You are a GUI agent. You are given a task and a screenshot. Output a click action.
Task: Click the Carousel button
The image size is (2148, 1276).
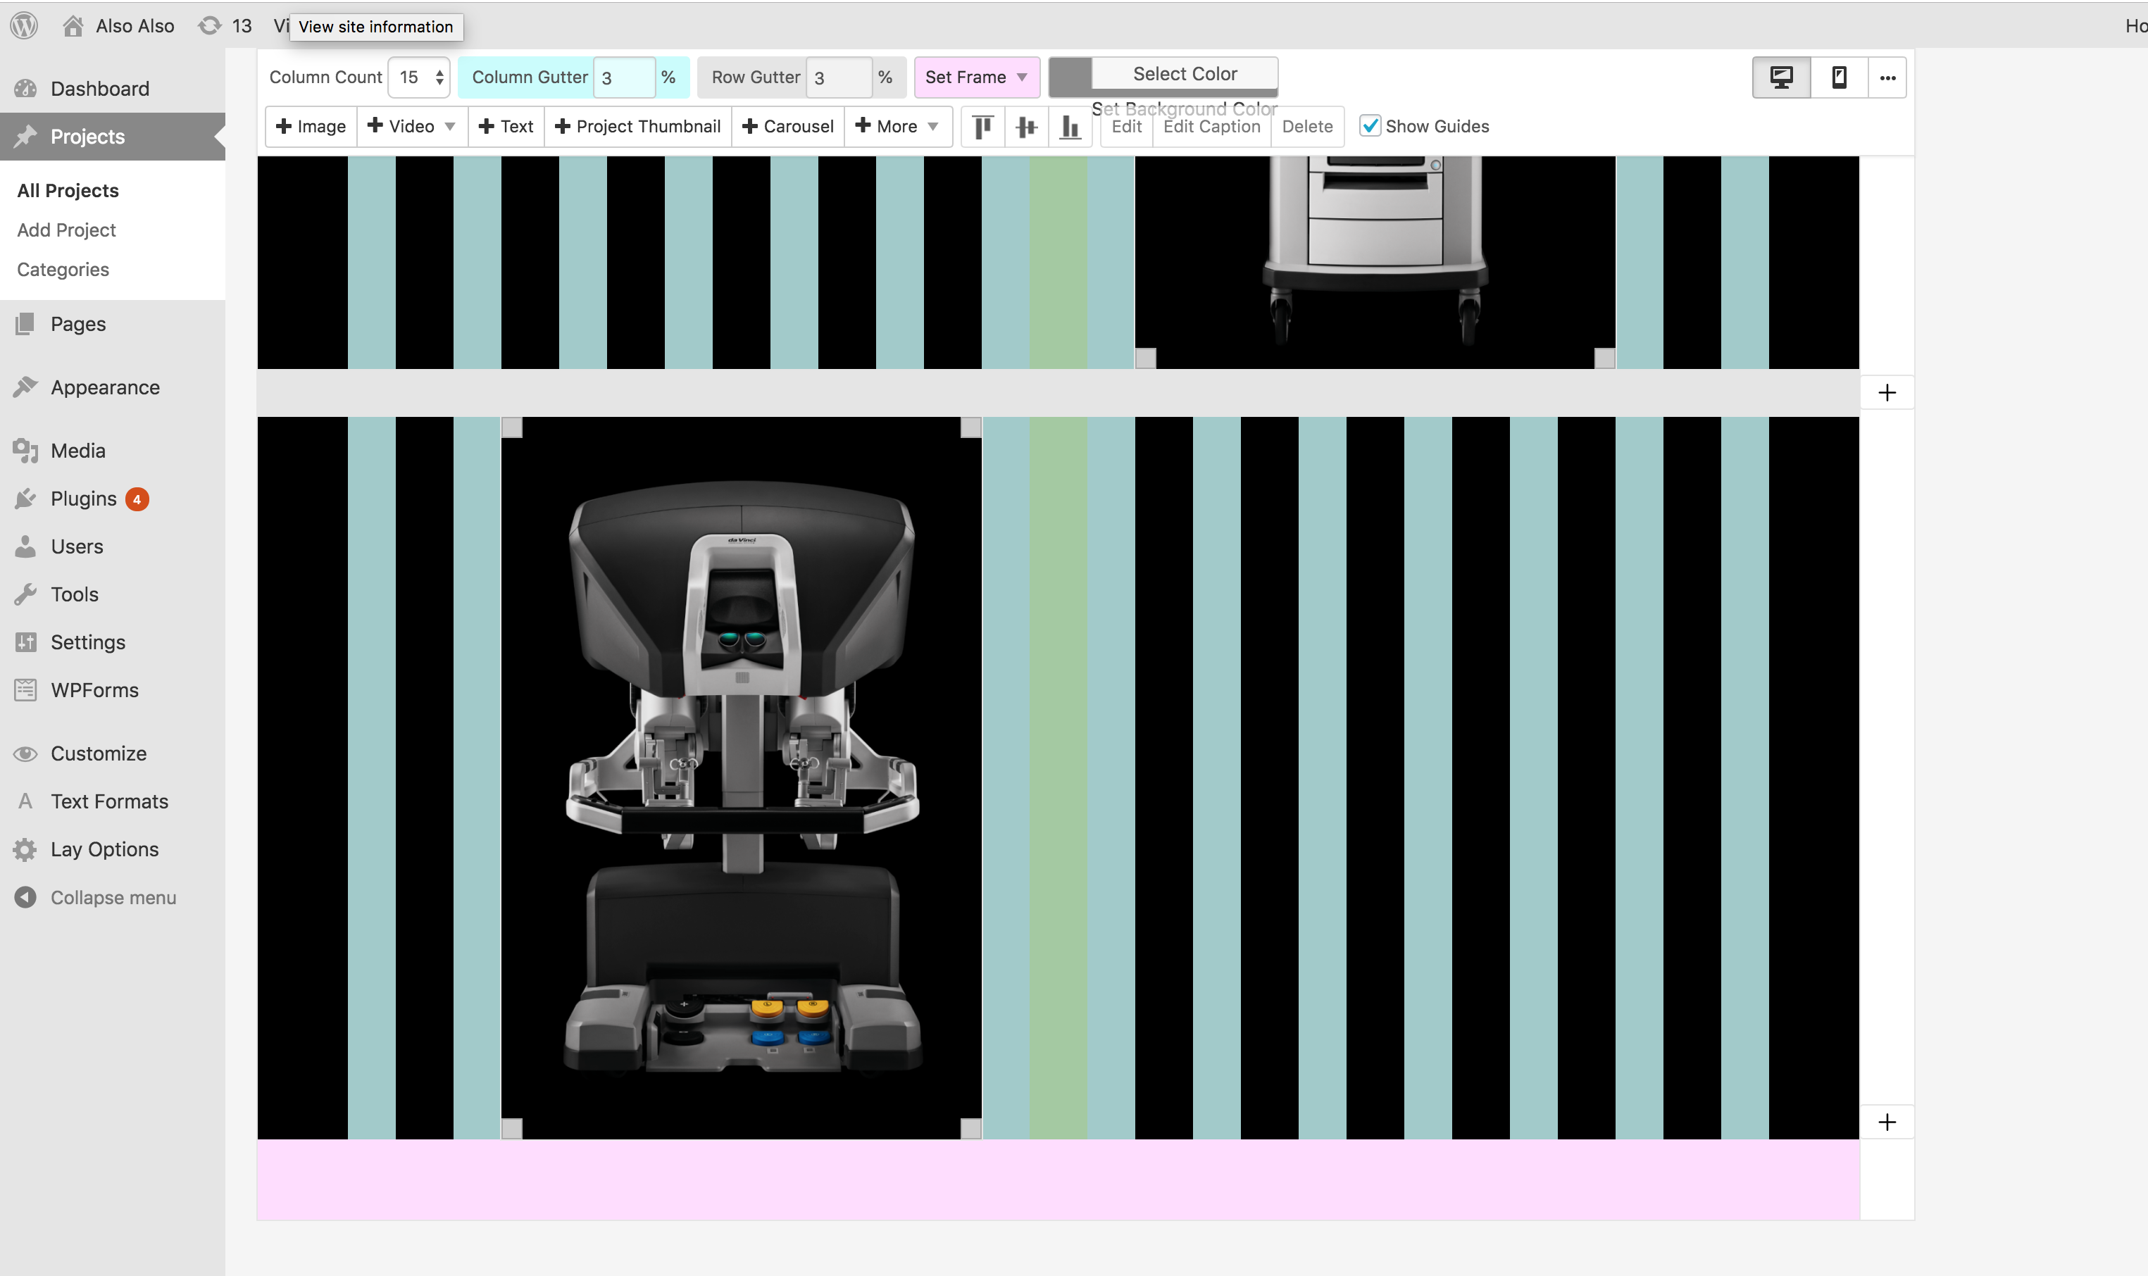pos(787,126)
